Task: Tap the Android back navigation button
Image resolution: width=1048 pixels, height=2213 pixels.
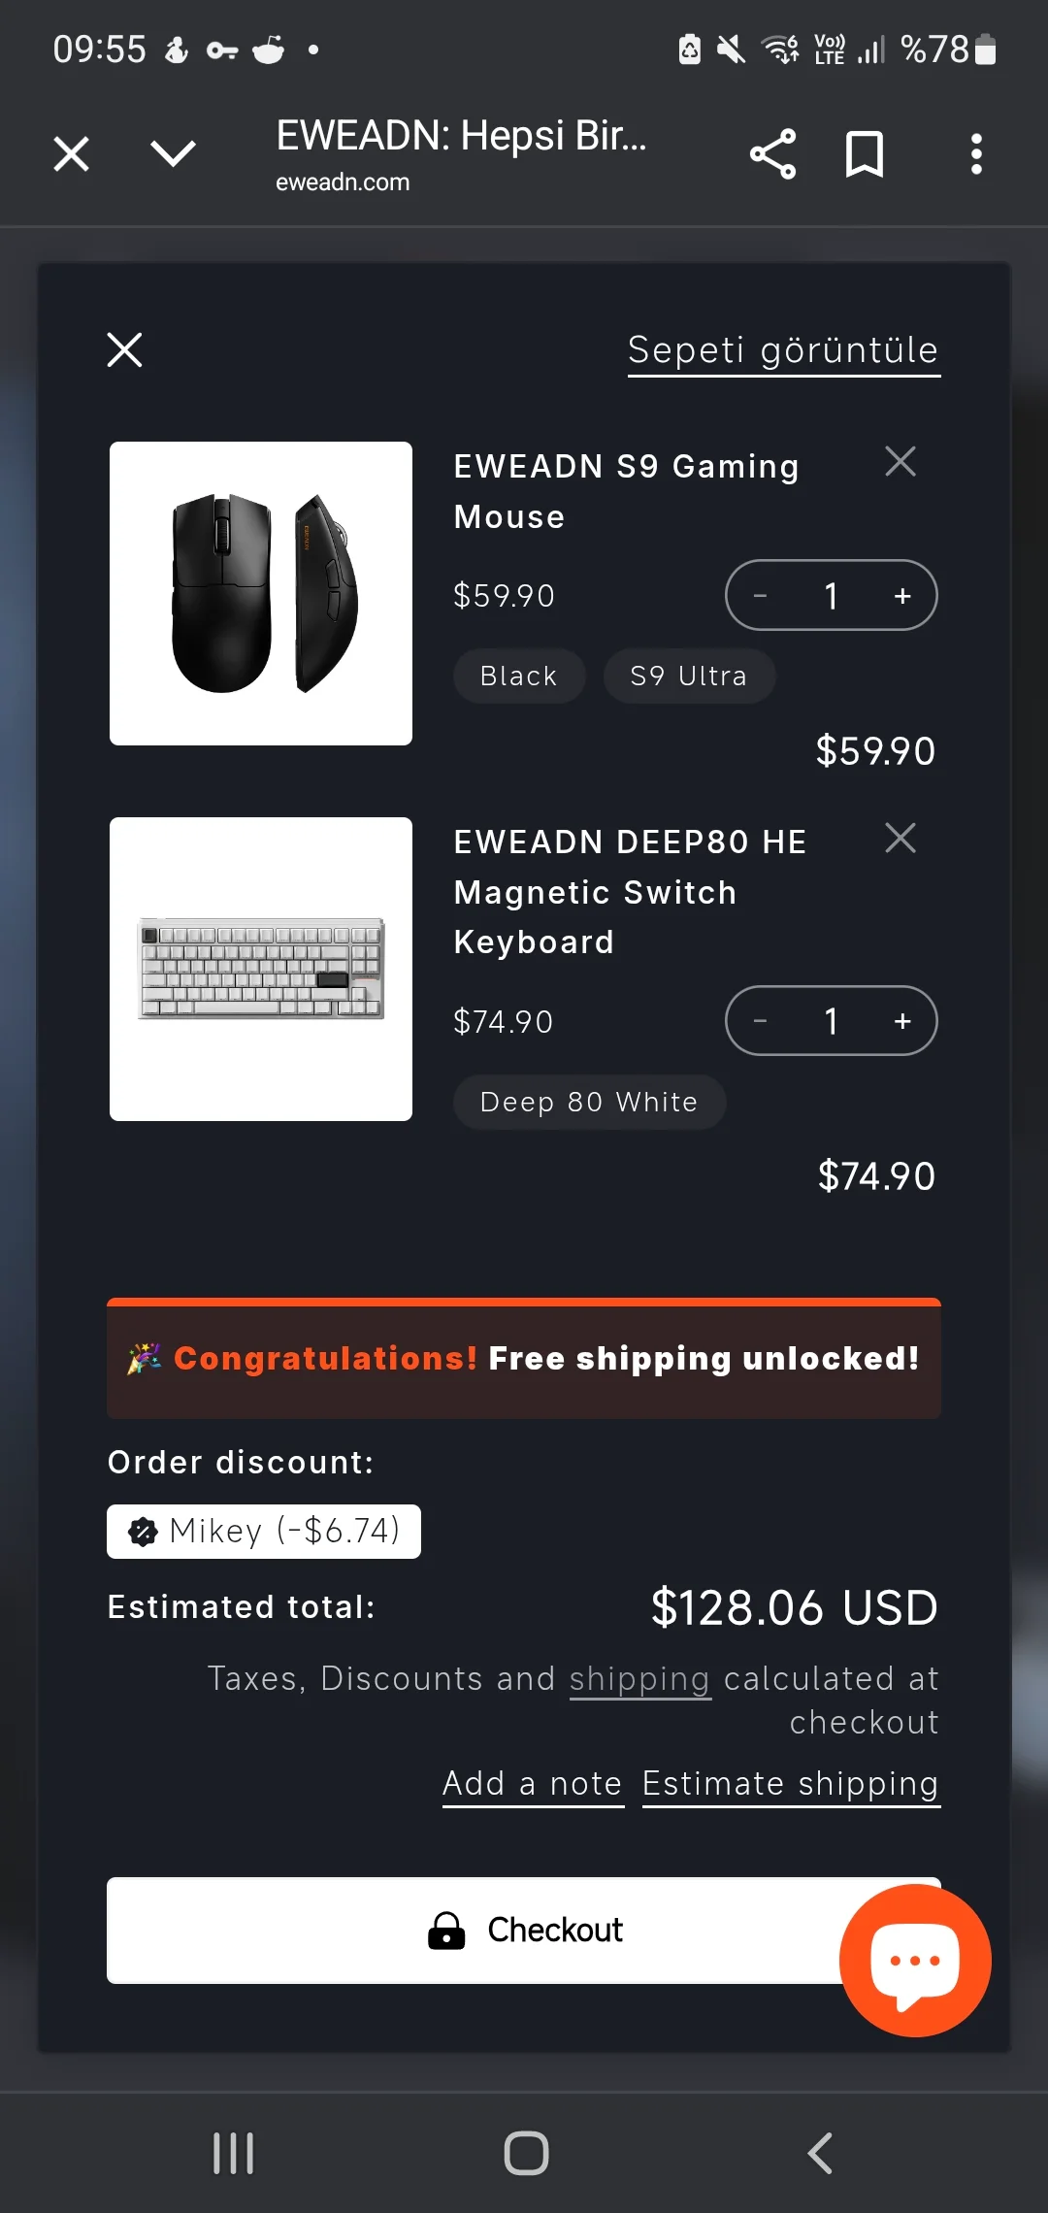Action: pos(820,2153)
